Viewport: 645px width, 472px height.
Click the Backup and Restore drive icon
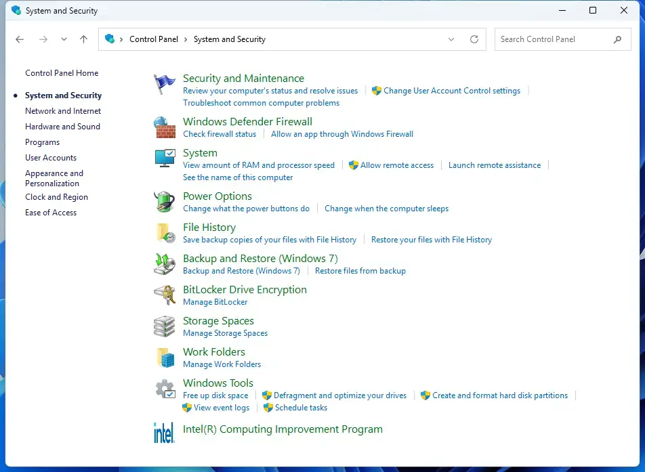[165, 264]
